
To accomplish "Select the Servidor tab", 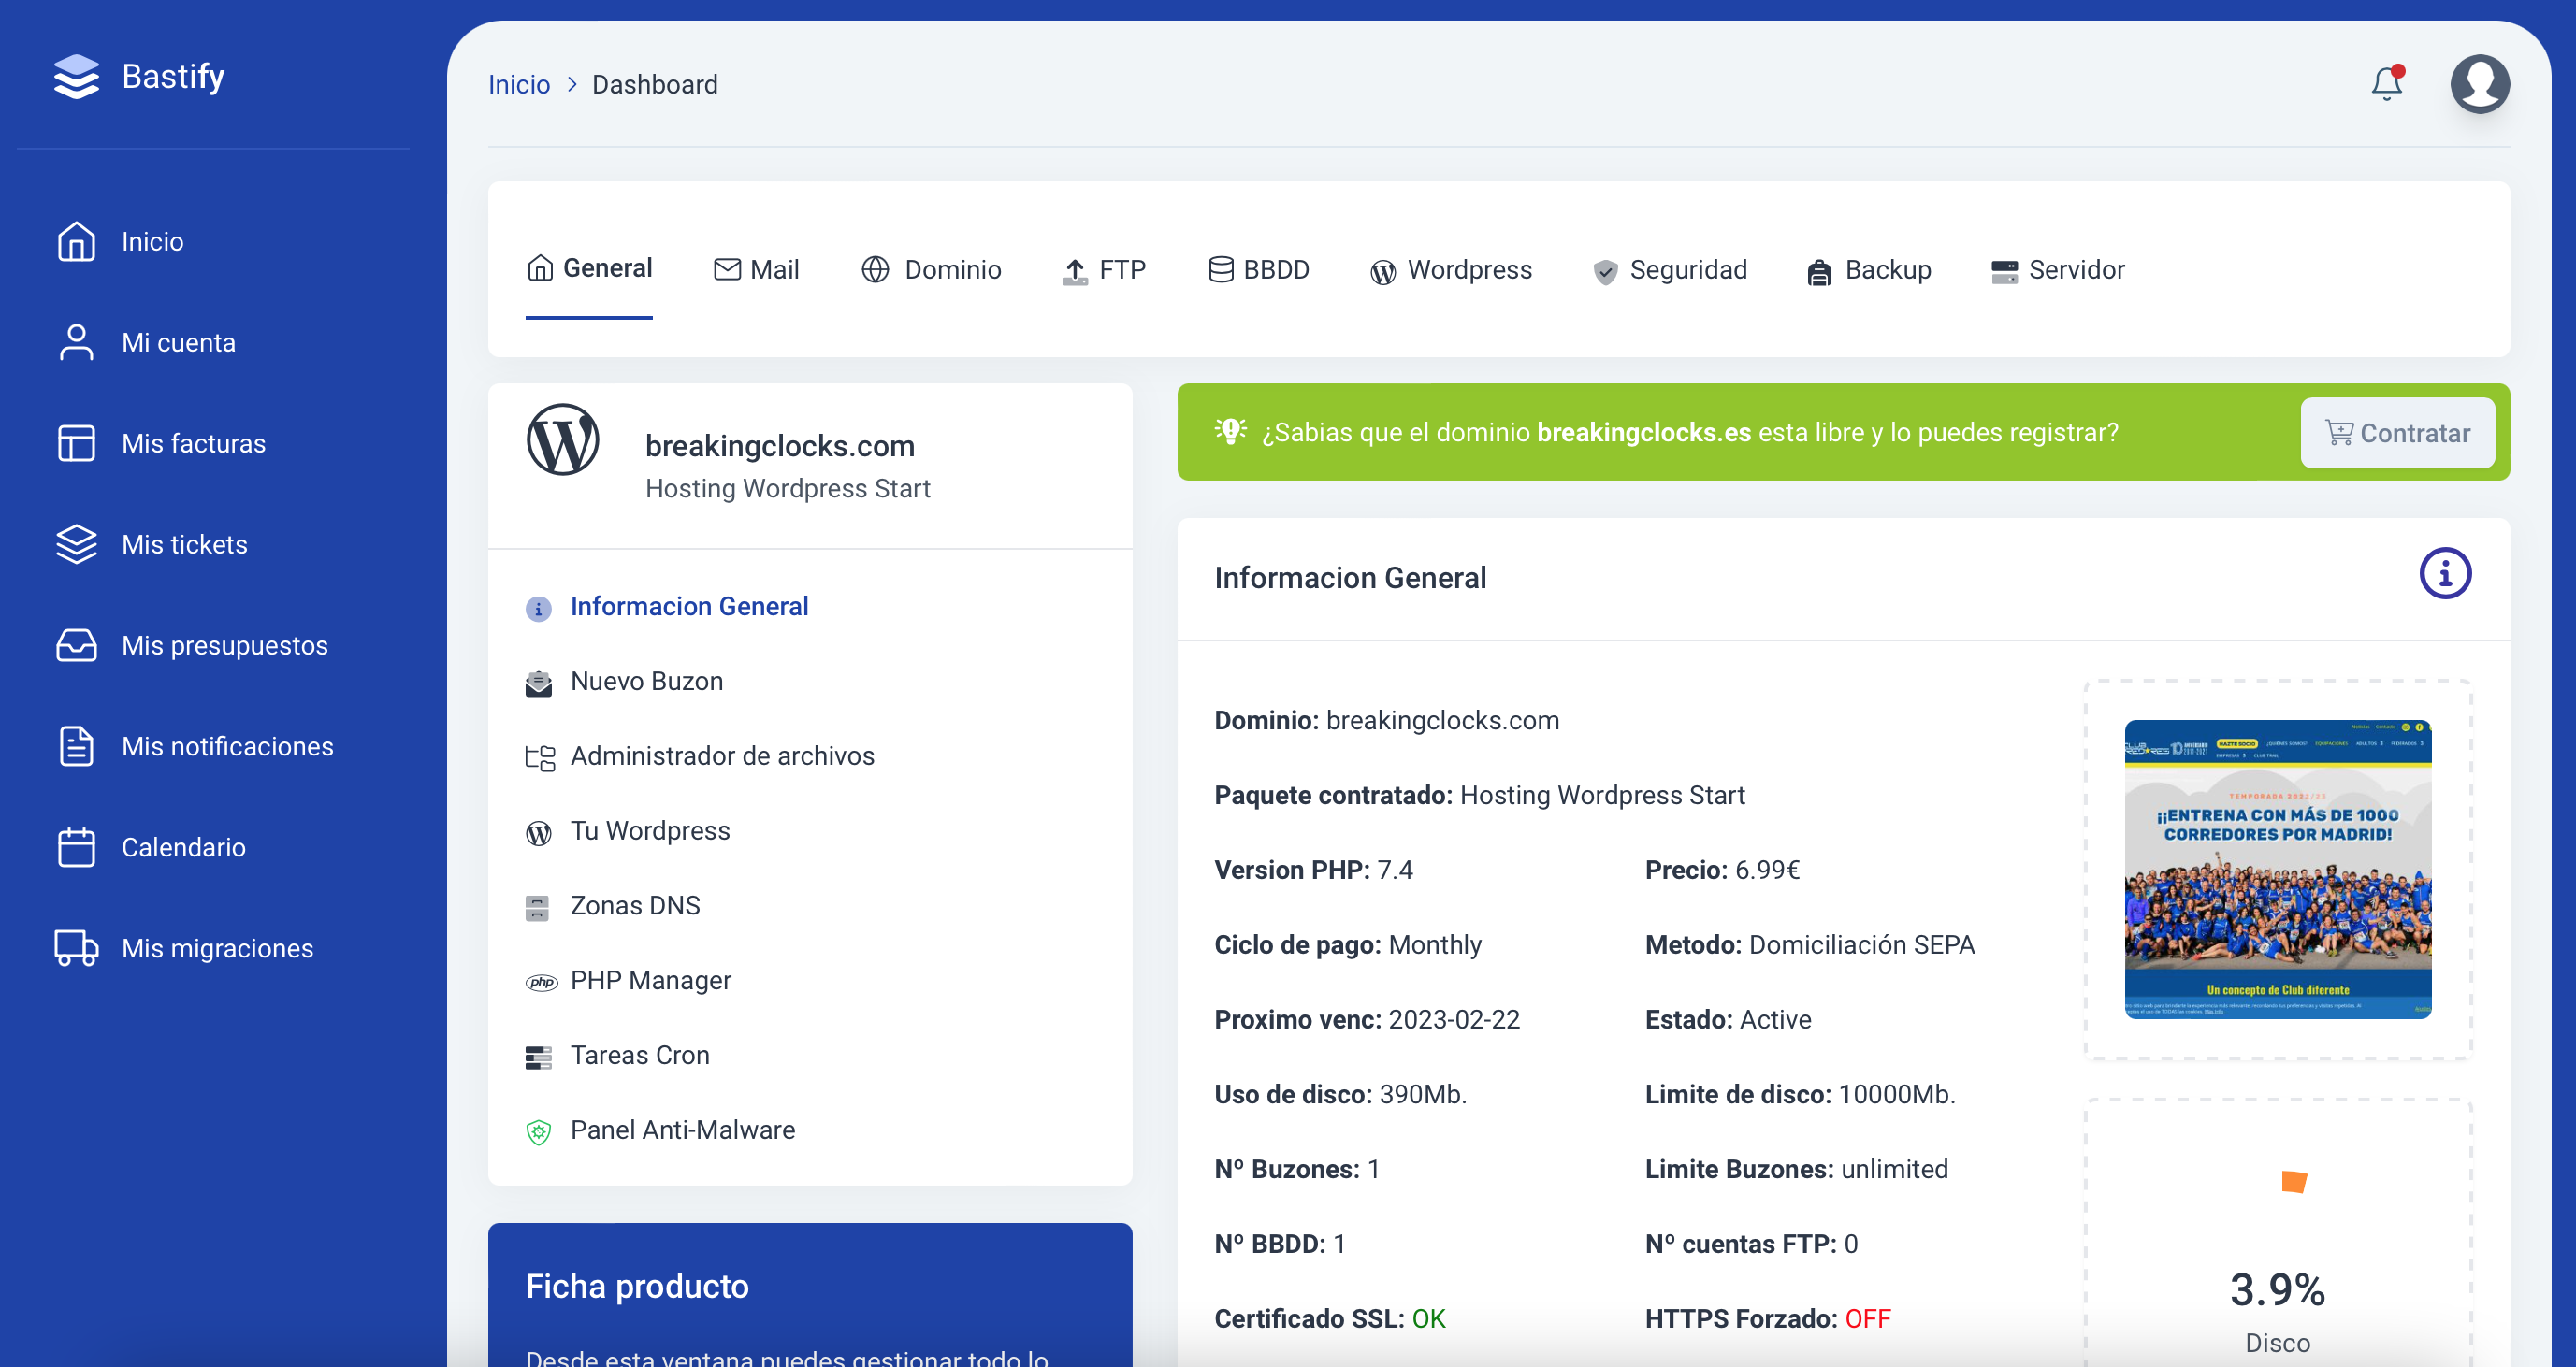I will click(x=2057, y=270).
